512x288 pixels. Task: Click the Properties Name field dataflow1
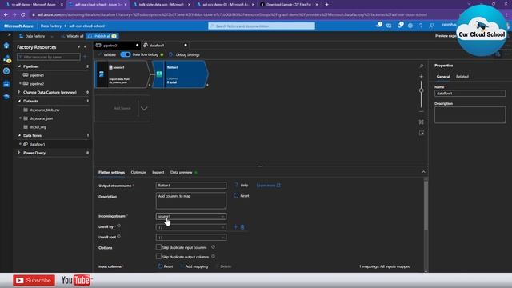[x=470, y=94]
